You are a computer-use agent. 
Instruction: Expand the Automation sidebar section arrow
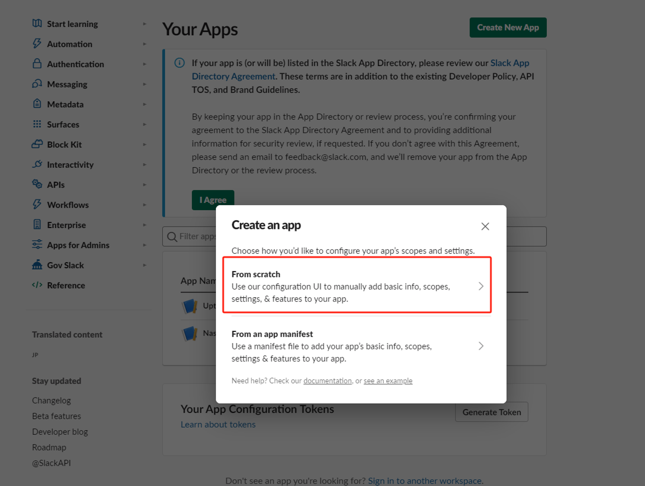coord(145,44)
